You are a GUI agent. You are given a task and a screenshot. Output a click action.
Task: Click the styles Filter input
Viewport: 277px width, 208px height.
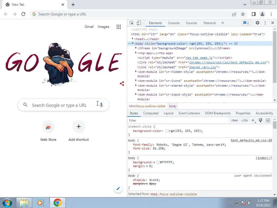[x=178, y=121]
